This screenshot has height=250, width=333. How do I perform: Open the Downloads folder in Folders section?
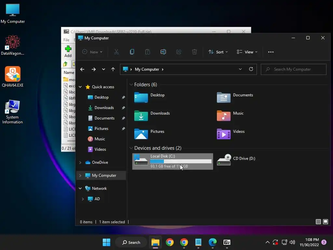152,116
